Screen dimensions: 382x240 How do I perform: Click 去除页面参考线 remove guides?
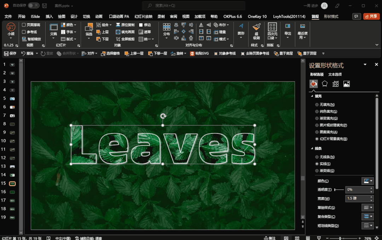click(255, 54)
